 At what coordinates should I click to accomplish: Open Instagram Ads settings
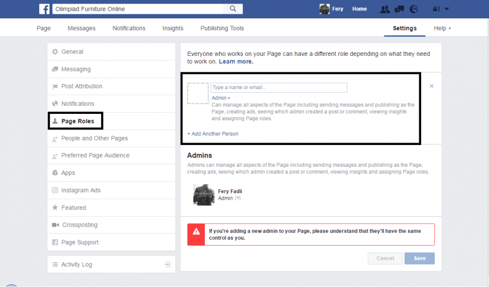(81, 190)
